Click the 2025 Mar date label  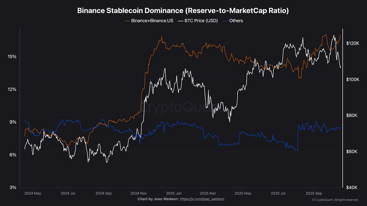[208, 193]
